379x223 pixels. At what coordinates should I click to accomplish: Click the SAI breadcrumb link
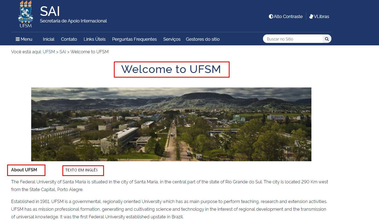[63, 52]
